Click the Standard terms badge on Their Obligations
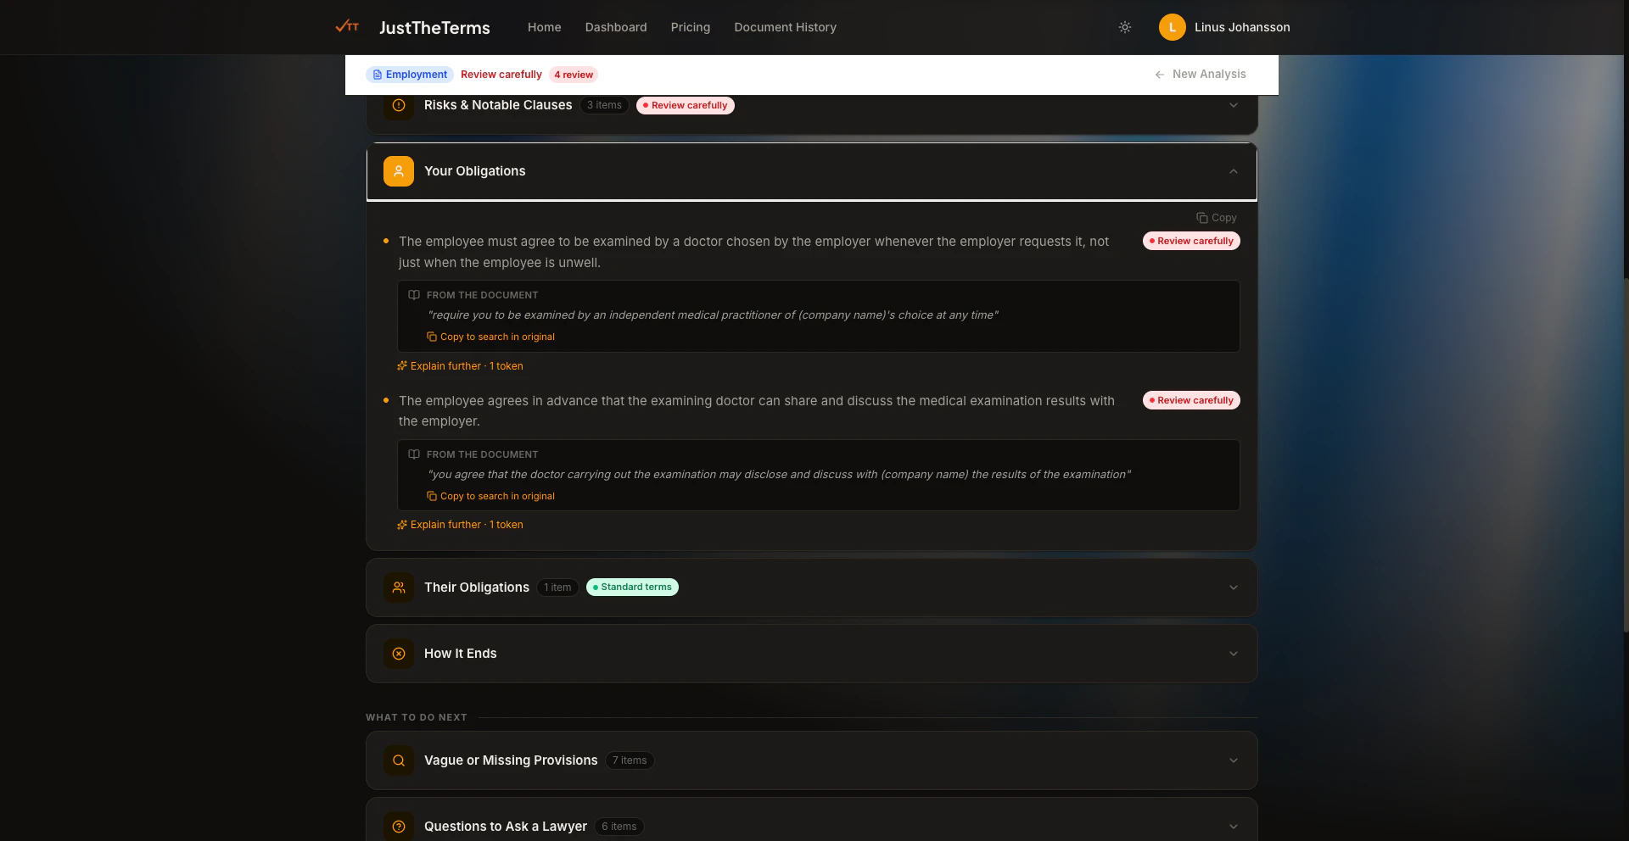The height and width of the screenshot is (841, 1629). 632,587
